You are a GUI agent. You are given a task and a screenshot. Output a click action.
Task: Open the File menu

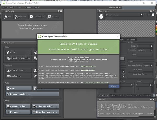(5, 7)
